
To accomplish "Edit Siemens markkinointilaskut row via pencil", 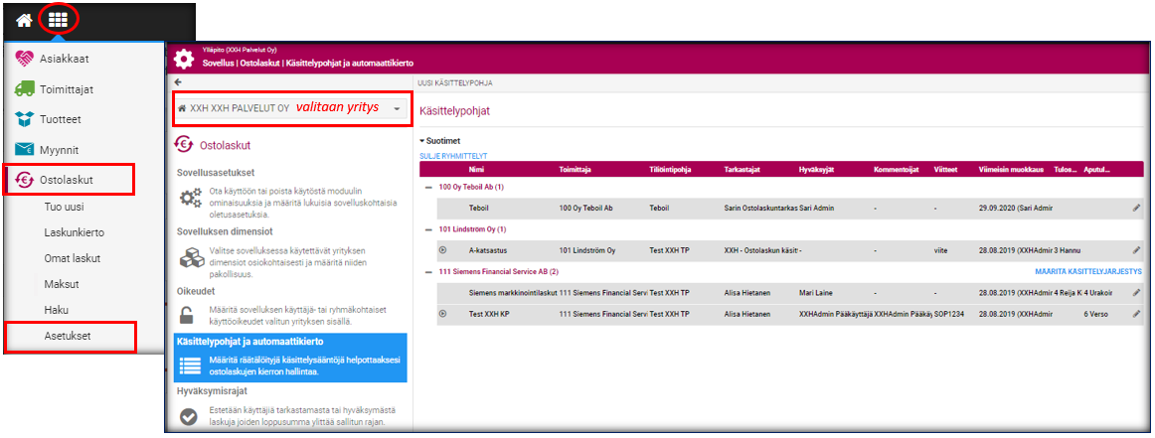I will [x=1136, y=293].
